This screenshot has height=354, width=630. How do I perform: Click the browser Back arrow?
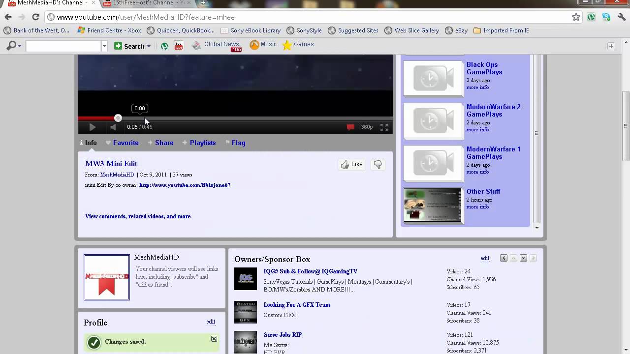(x=8, y=17)
